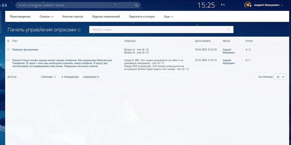Open grid settings gear icon
Screen dimensions: 291x145
coord(8,41)
